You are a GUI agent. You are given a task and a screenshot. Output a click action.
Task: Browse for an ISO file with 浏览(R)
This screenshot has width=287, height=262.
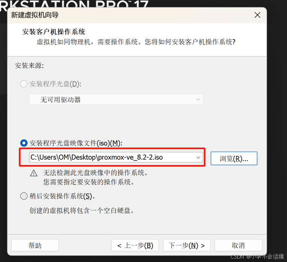234,158
